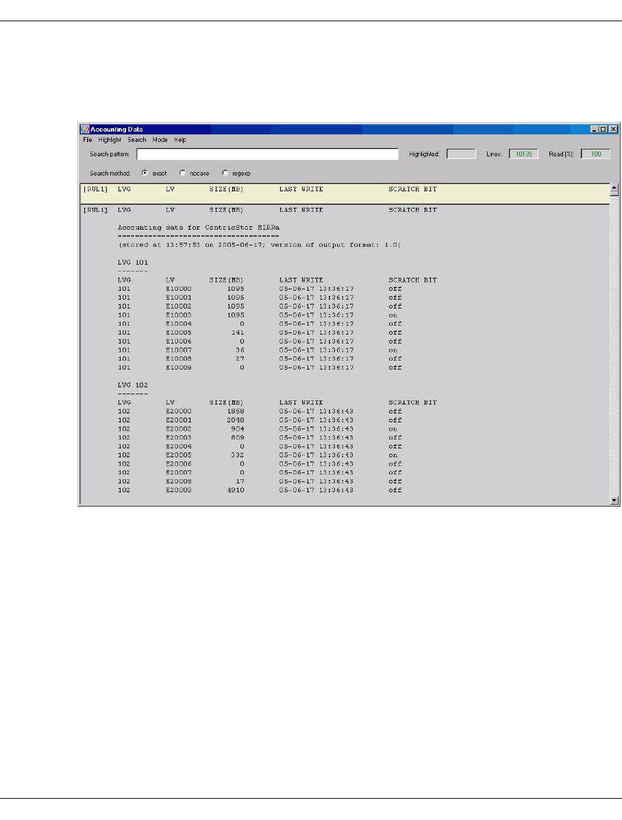Click the highlighted [RUL1] header row
Viewport: 622px width, 820px height.
pyautogui.click(x=345, y=193)
